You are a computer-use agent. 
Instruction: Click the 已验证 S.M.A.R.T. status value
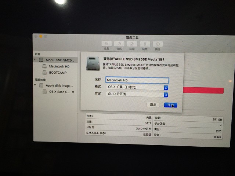(x=147, y=135)
